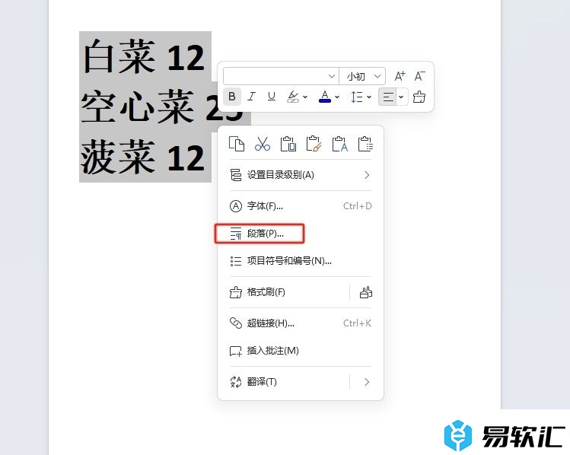
Task: Select 段落(P)... menu entry
Action: pos(301,234)
